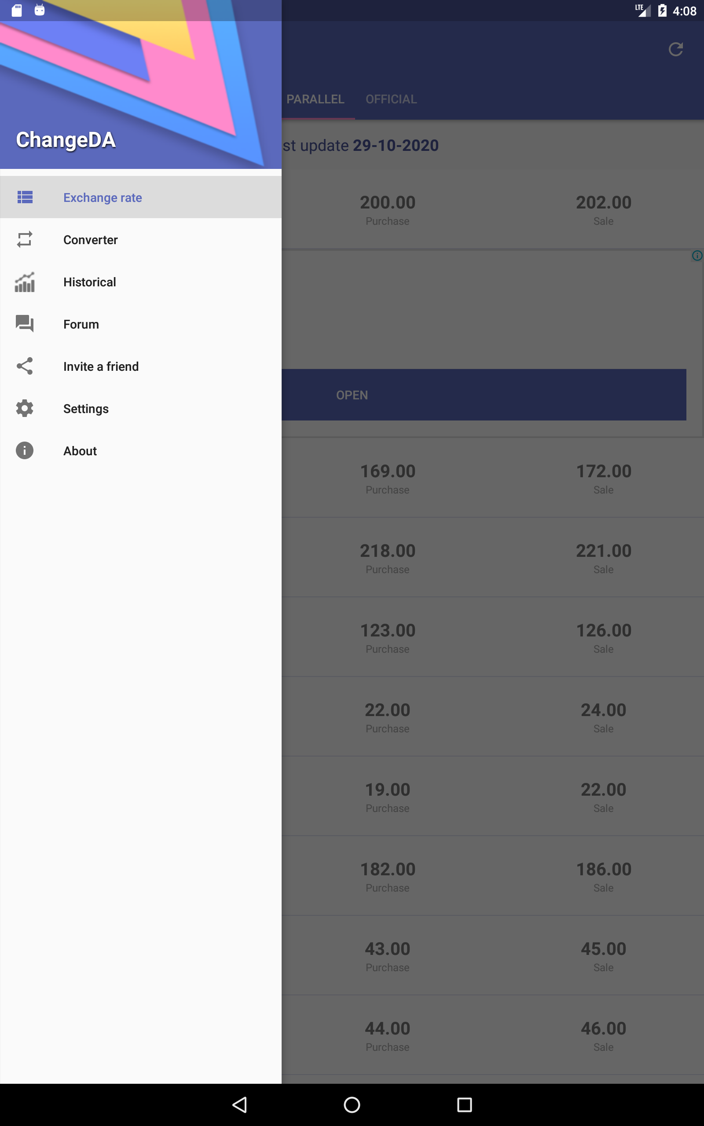Viewport: 704px width, 1126px height.
Task: Open the About entry
Action: tap(141, 451)
